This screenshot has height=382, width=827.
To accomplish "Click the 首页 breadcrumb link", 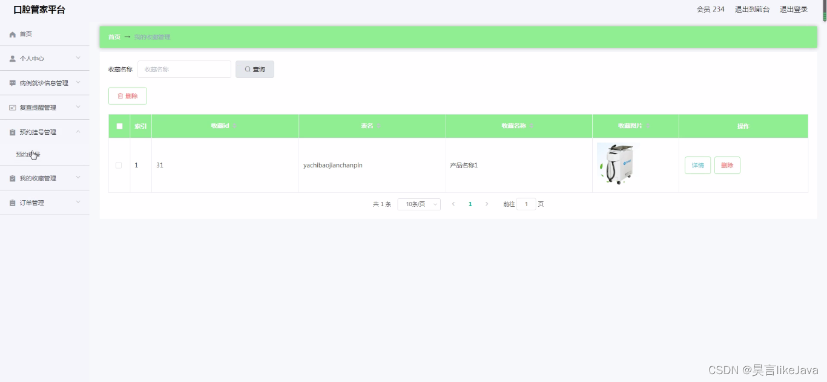I will (x=114, y=37).
